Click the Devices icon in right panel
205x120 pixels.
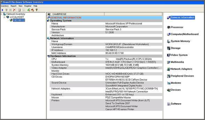click(169, 90)
